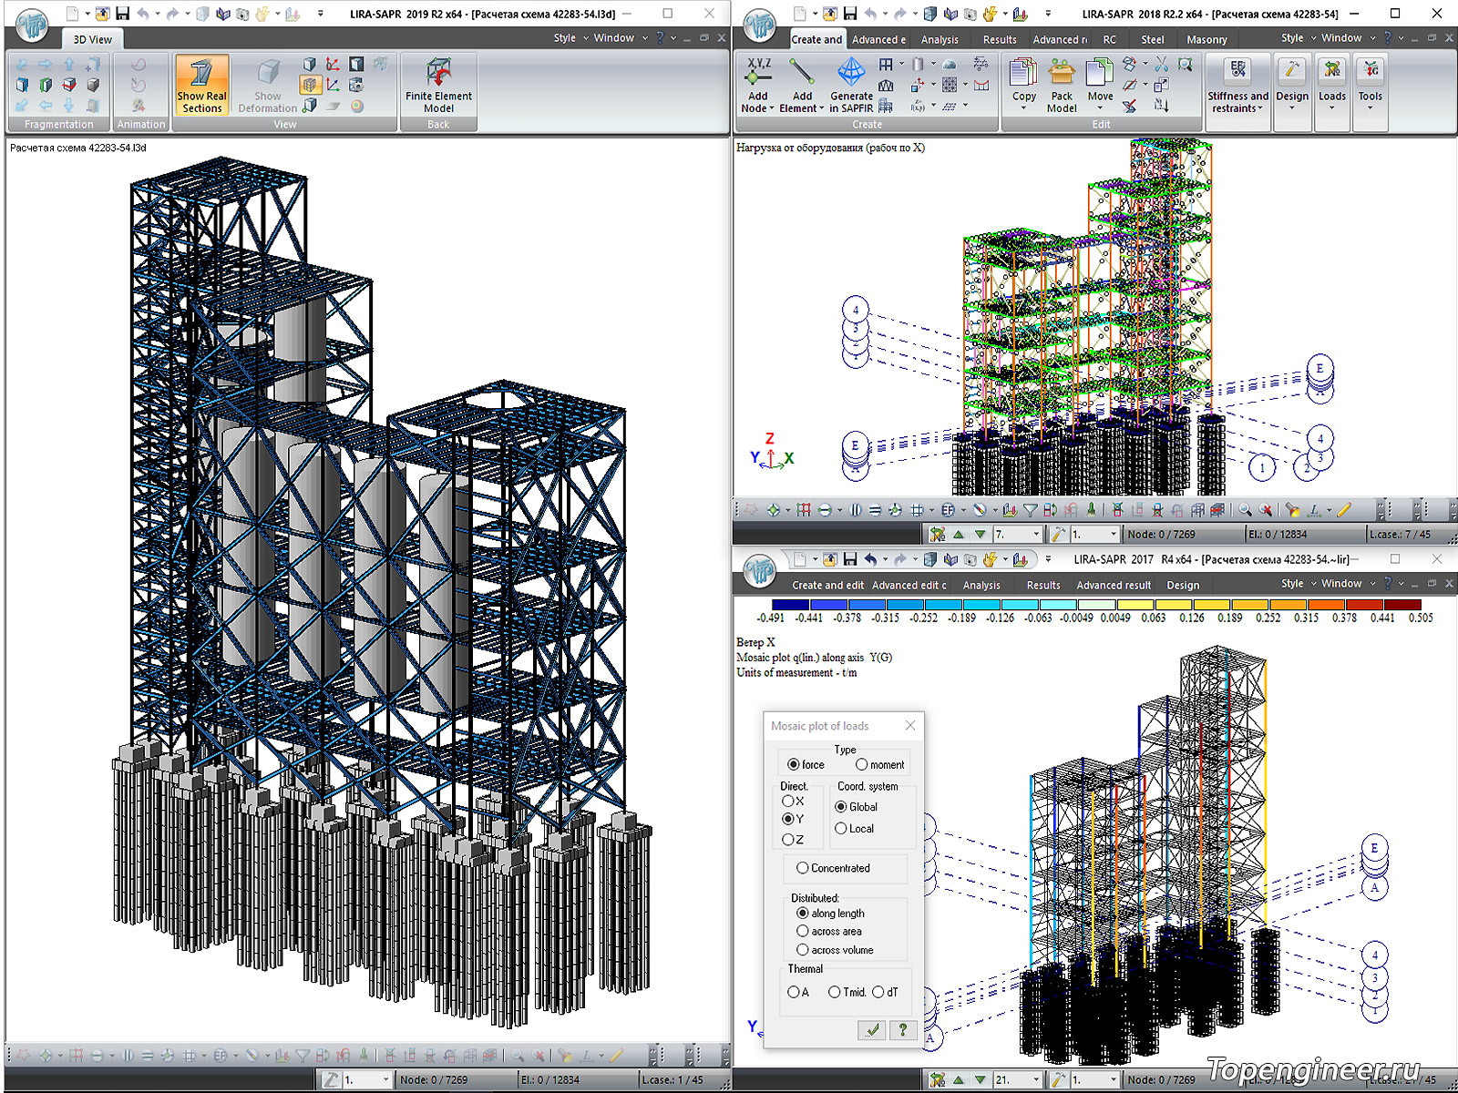Click the Show Real Sections icon

(201, 85)
